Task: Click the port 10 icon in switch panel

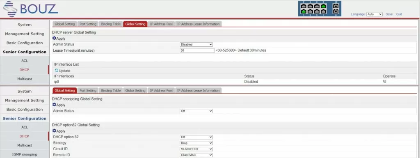Action: (336, 6)
